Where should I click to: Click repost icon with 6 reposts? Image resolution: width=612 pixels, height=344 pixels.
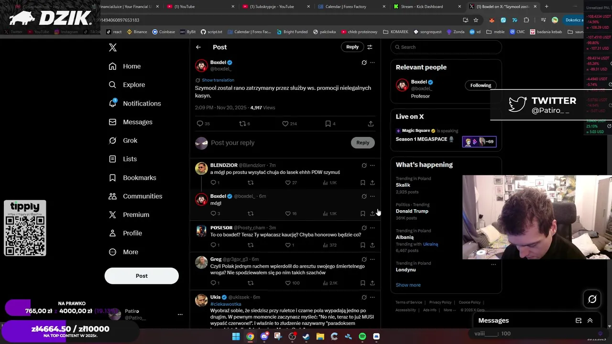(x=245, y=124)
